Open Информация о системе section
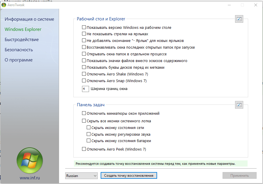 click(x=29, y=19)
